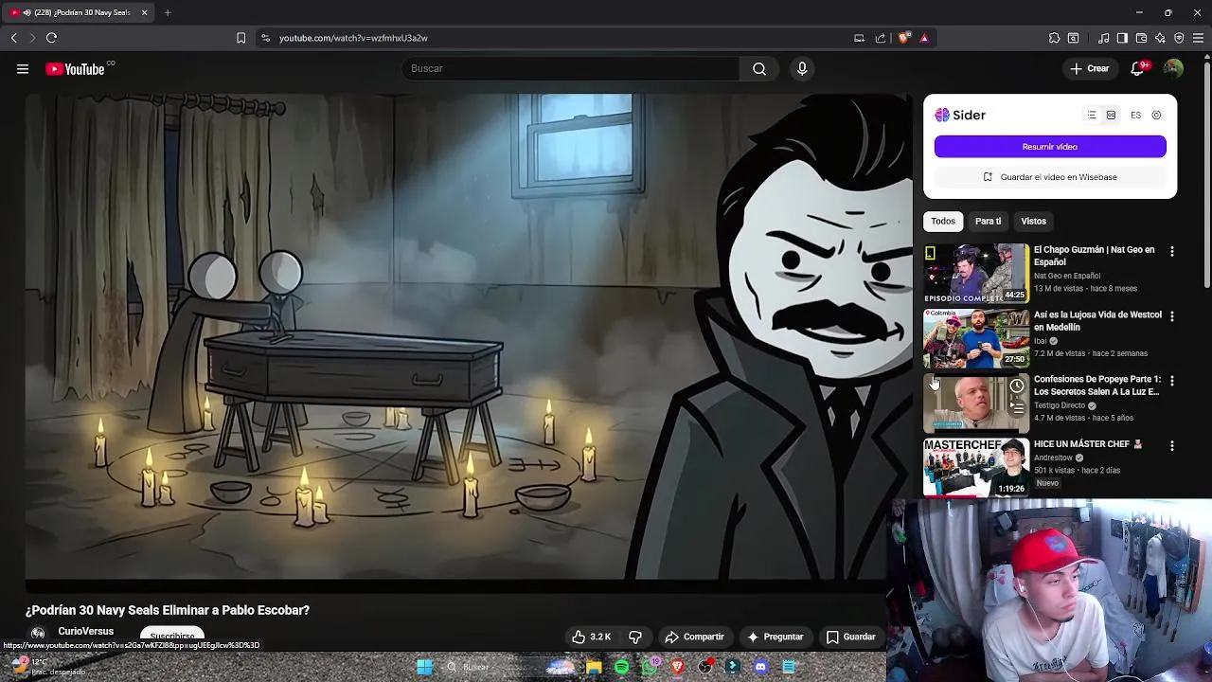This screenshot has width=1212, height=682.
Task: Click the address bar URL
Action: click(353, 38)
